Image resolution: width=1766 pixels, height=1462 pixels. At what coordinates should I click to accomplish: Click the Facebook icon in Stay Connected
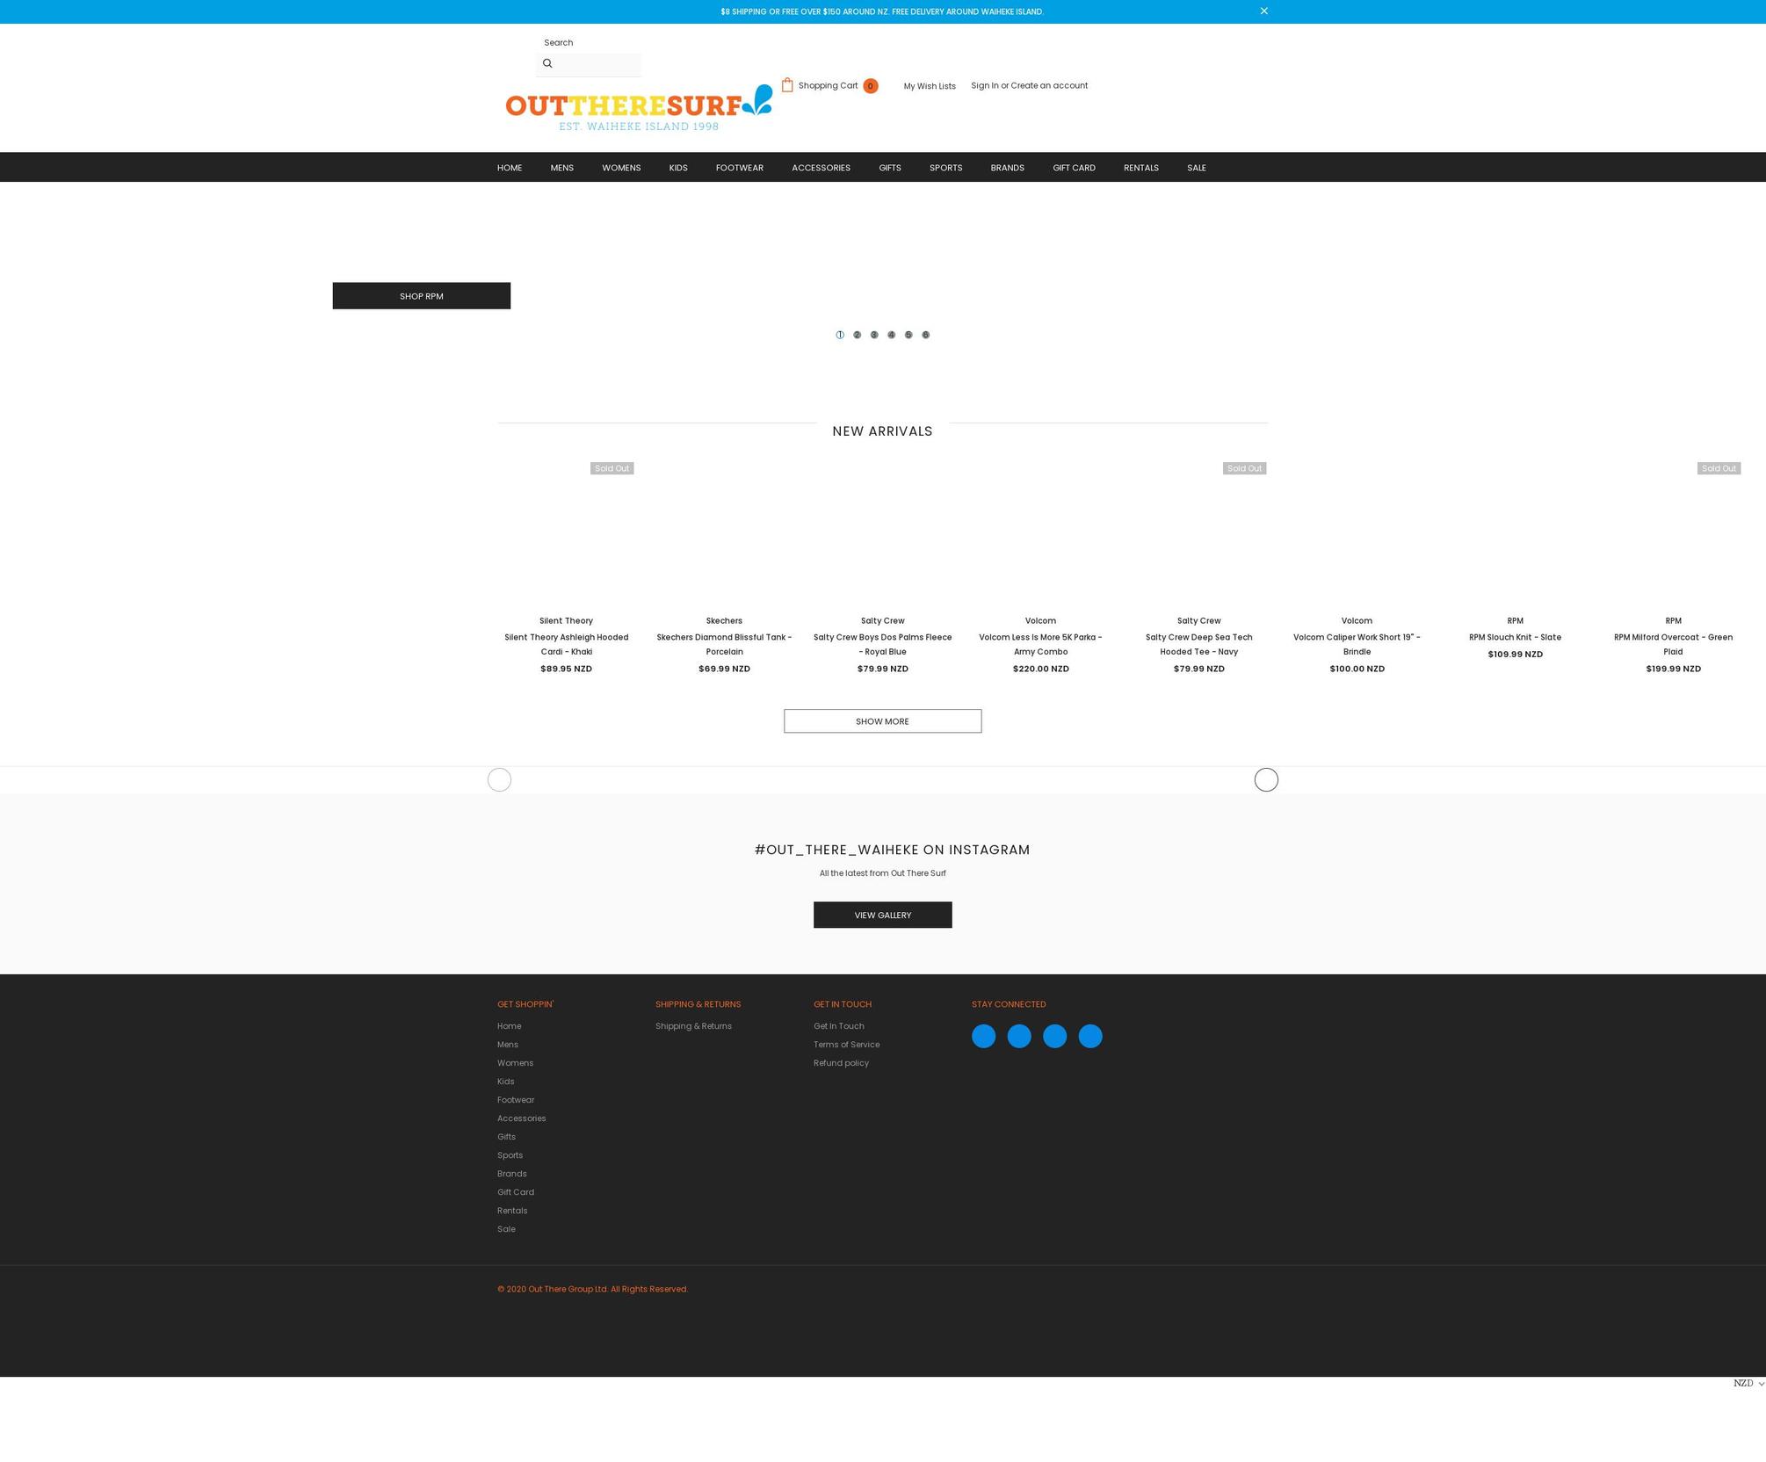(x=983, y=1035)
